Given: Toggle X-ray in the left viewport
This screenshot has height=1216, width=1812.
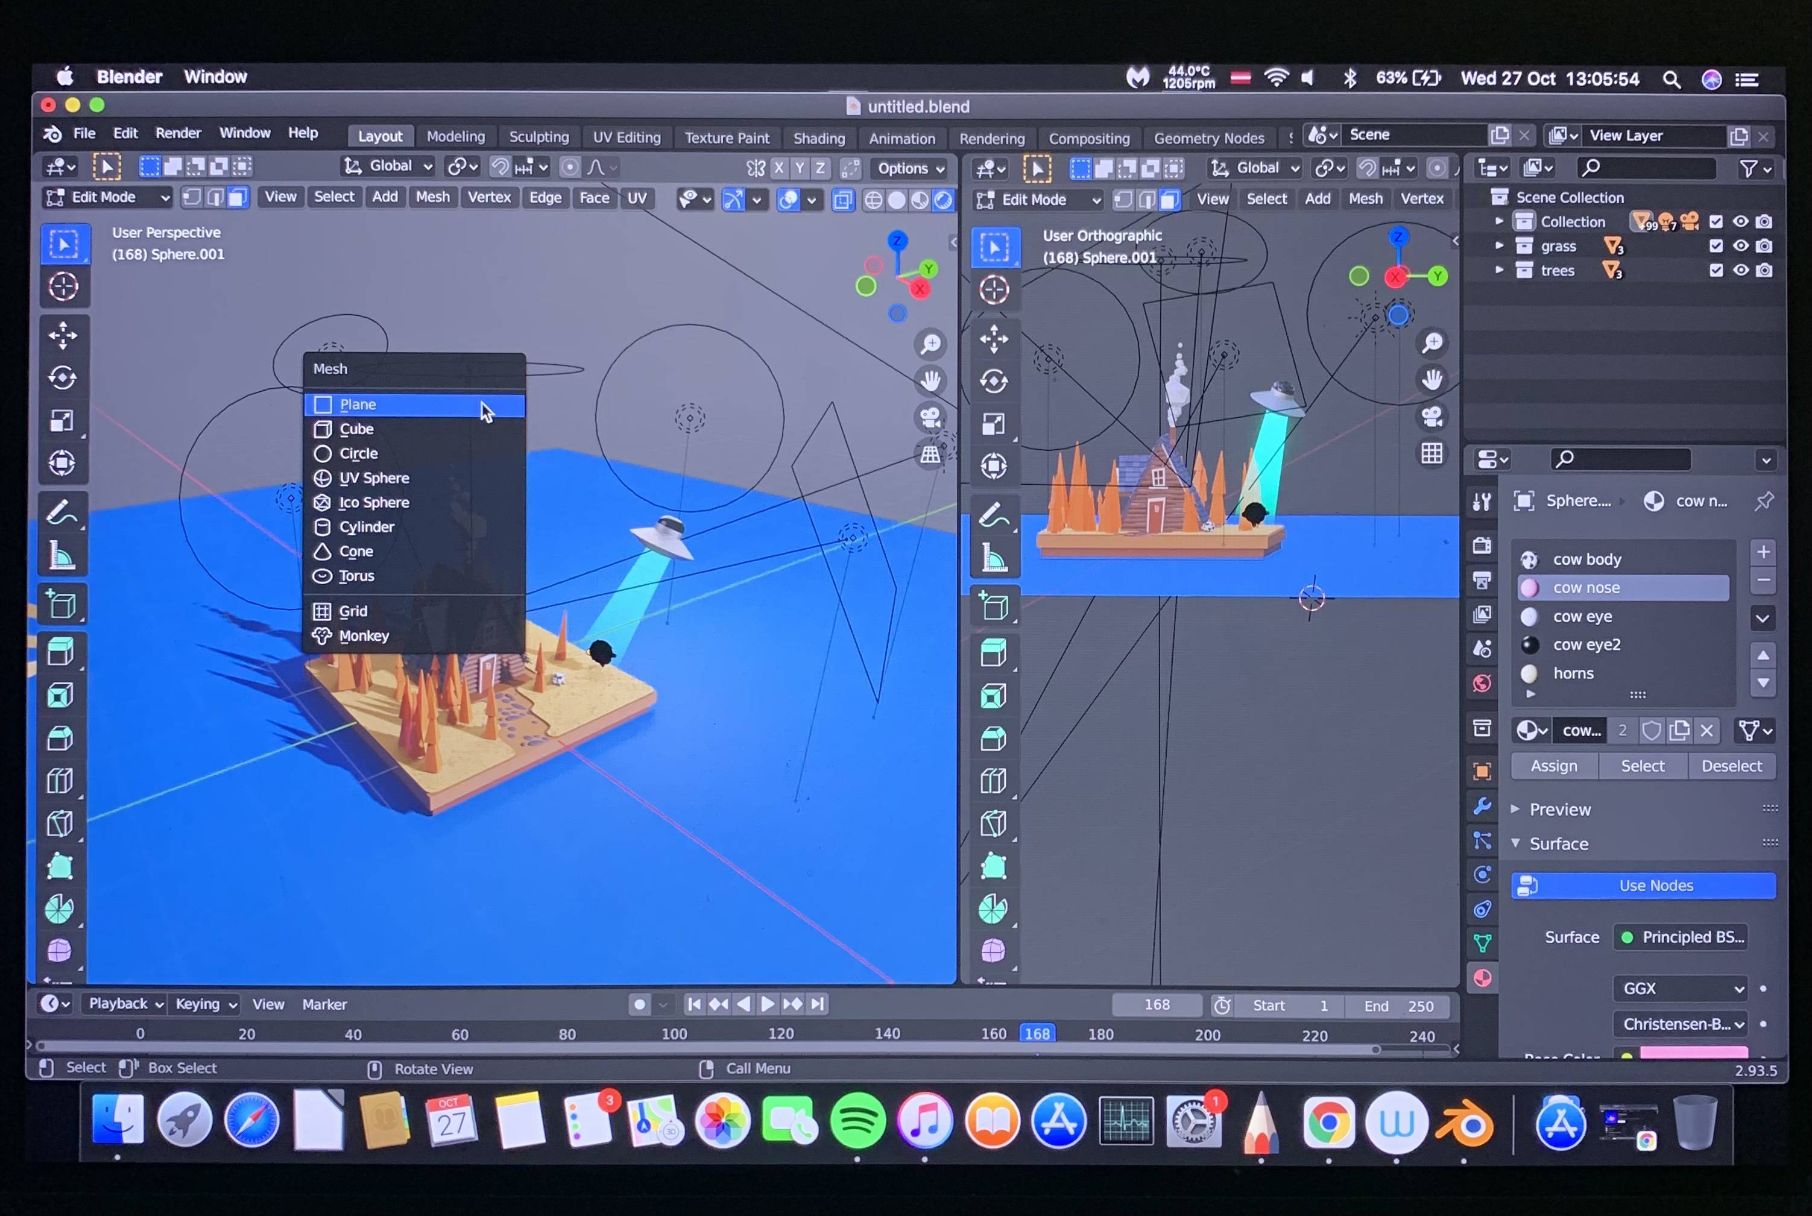Looking at the screenshot, I should click(842, 200).
